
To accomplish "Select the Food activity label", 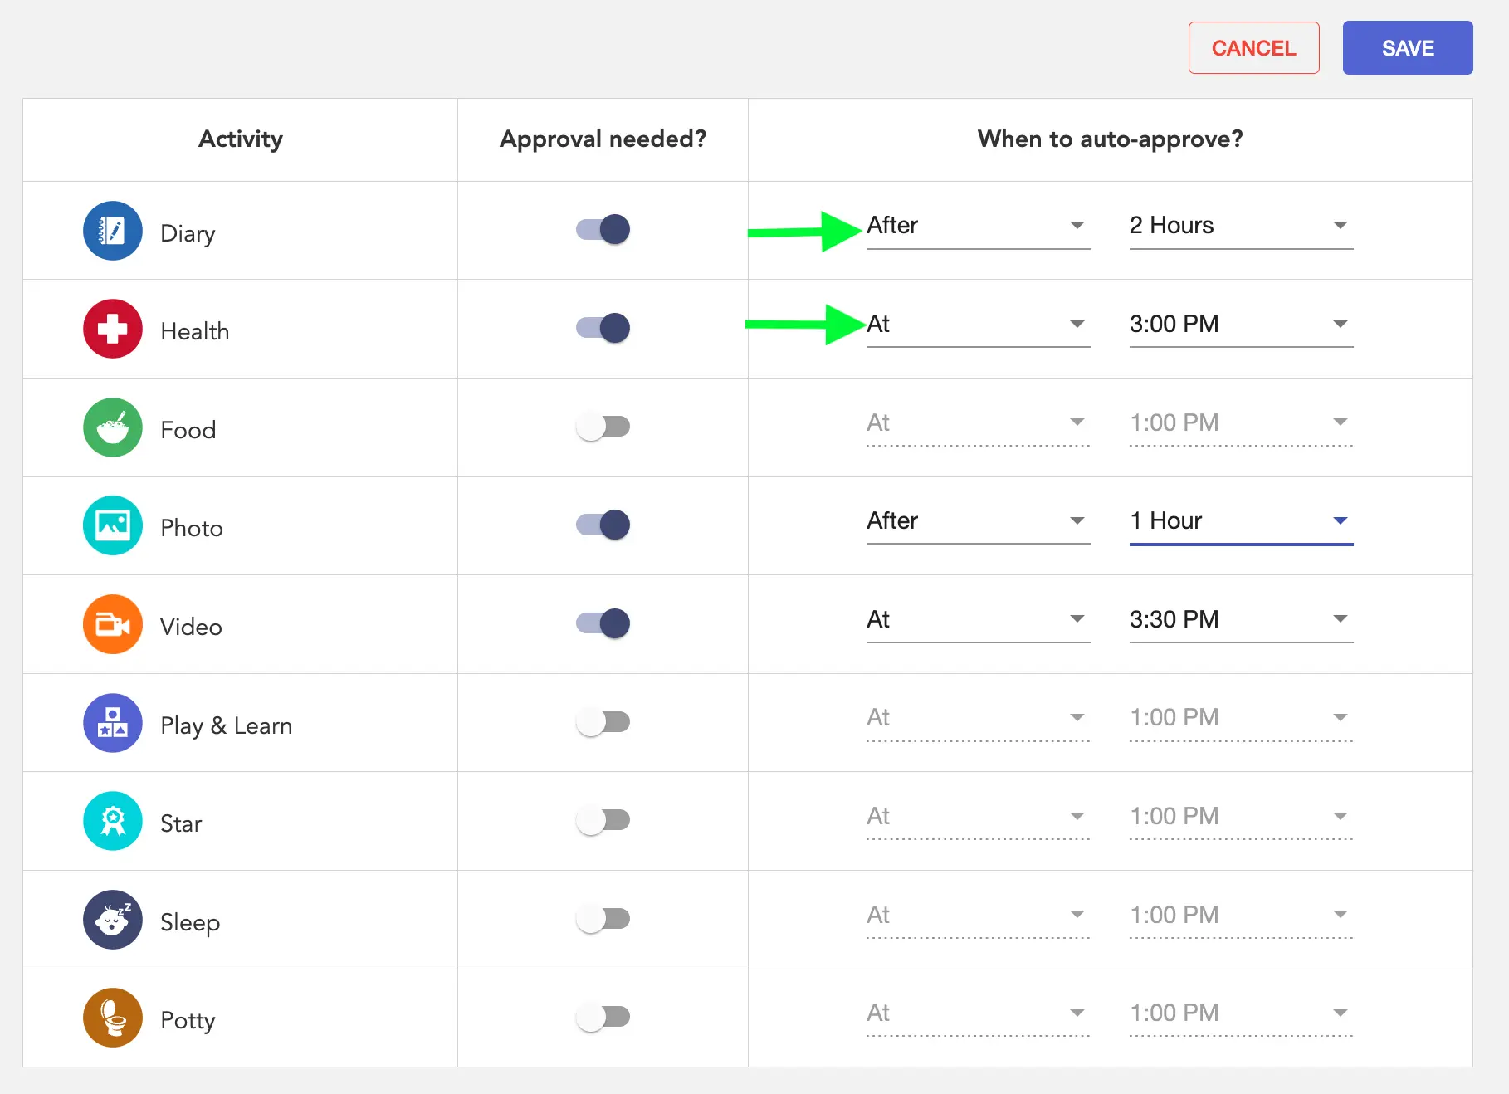I will (x=188, y=430).
